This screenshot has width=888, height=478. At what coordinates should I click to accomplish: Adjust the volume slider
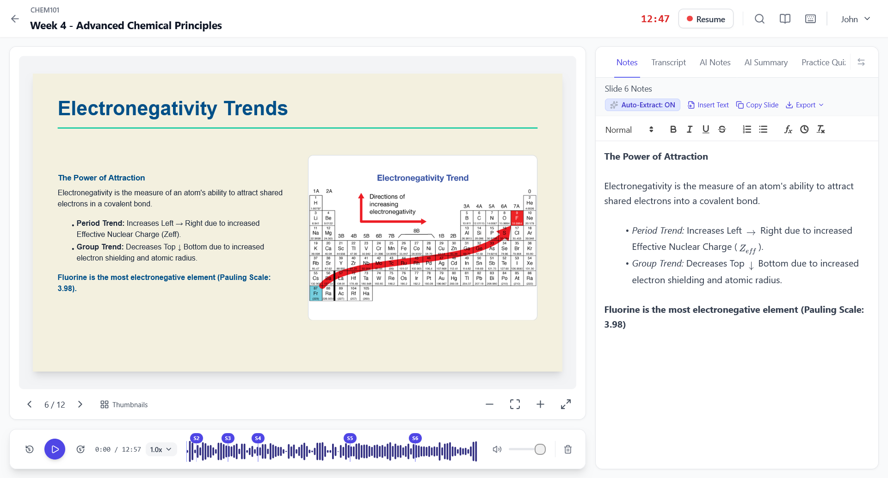pyautogui.click(x=527, y=449)
